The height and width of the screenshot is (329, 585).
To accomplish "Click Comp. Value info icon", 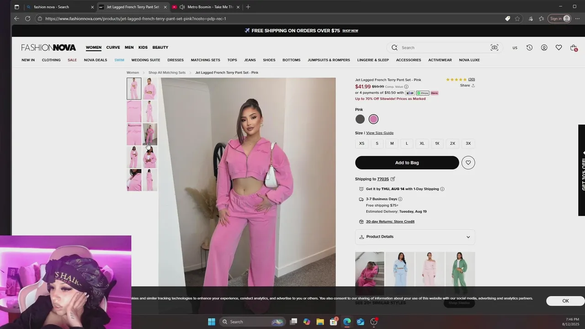I will 406,87.
